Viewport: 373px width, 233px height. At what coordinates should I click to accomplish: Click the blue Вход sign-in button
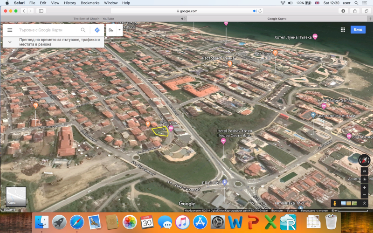358,29
